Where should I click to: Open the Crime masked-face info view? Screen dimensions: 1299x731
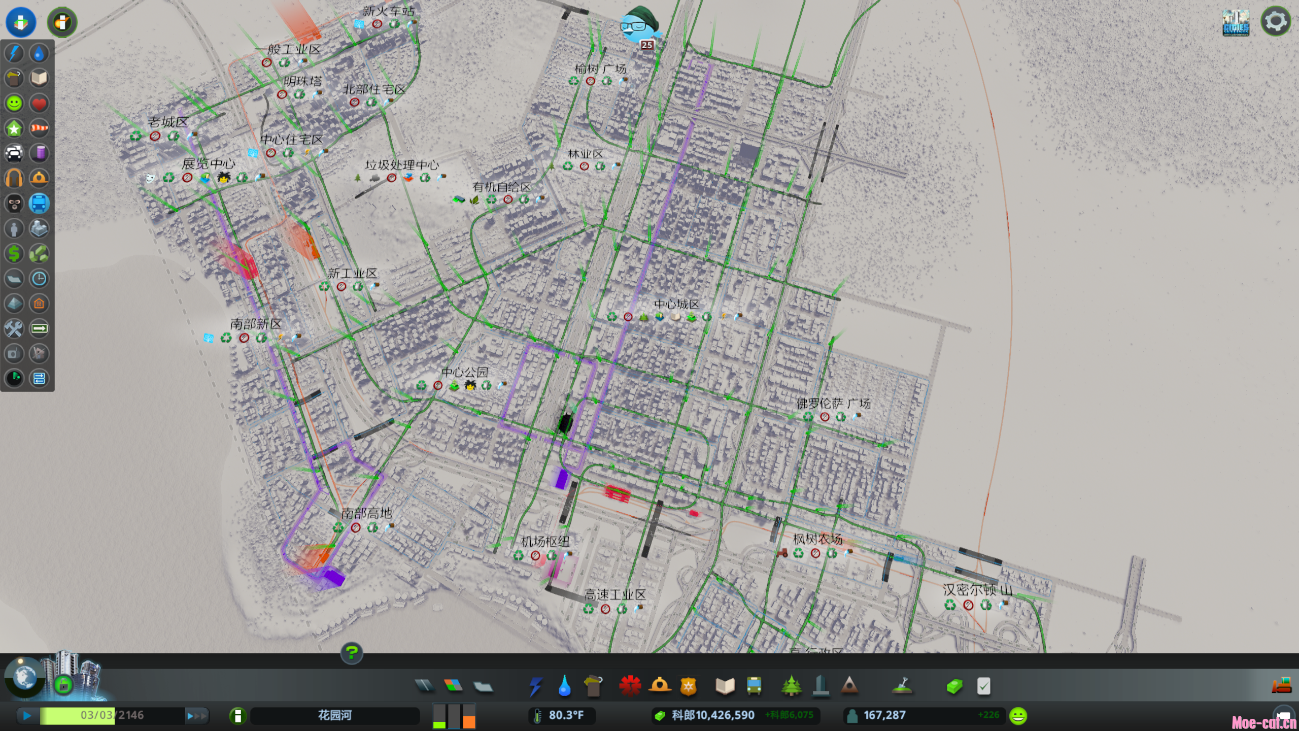(14, 204)
